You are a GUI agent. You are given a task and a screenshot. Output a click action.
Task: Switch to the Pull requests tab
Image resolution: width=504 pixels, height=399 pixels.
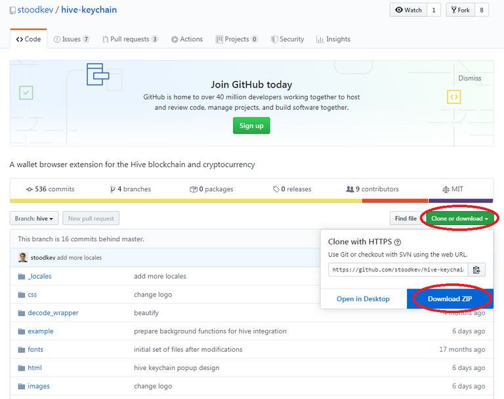tap(130, 39)
